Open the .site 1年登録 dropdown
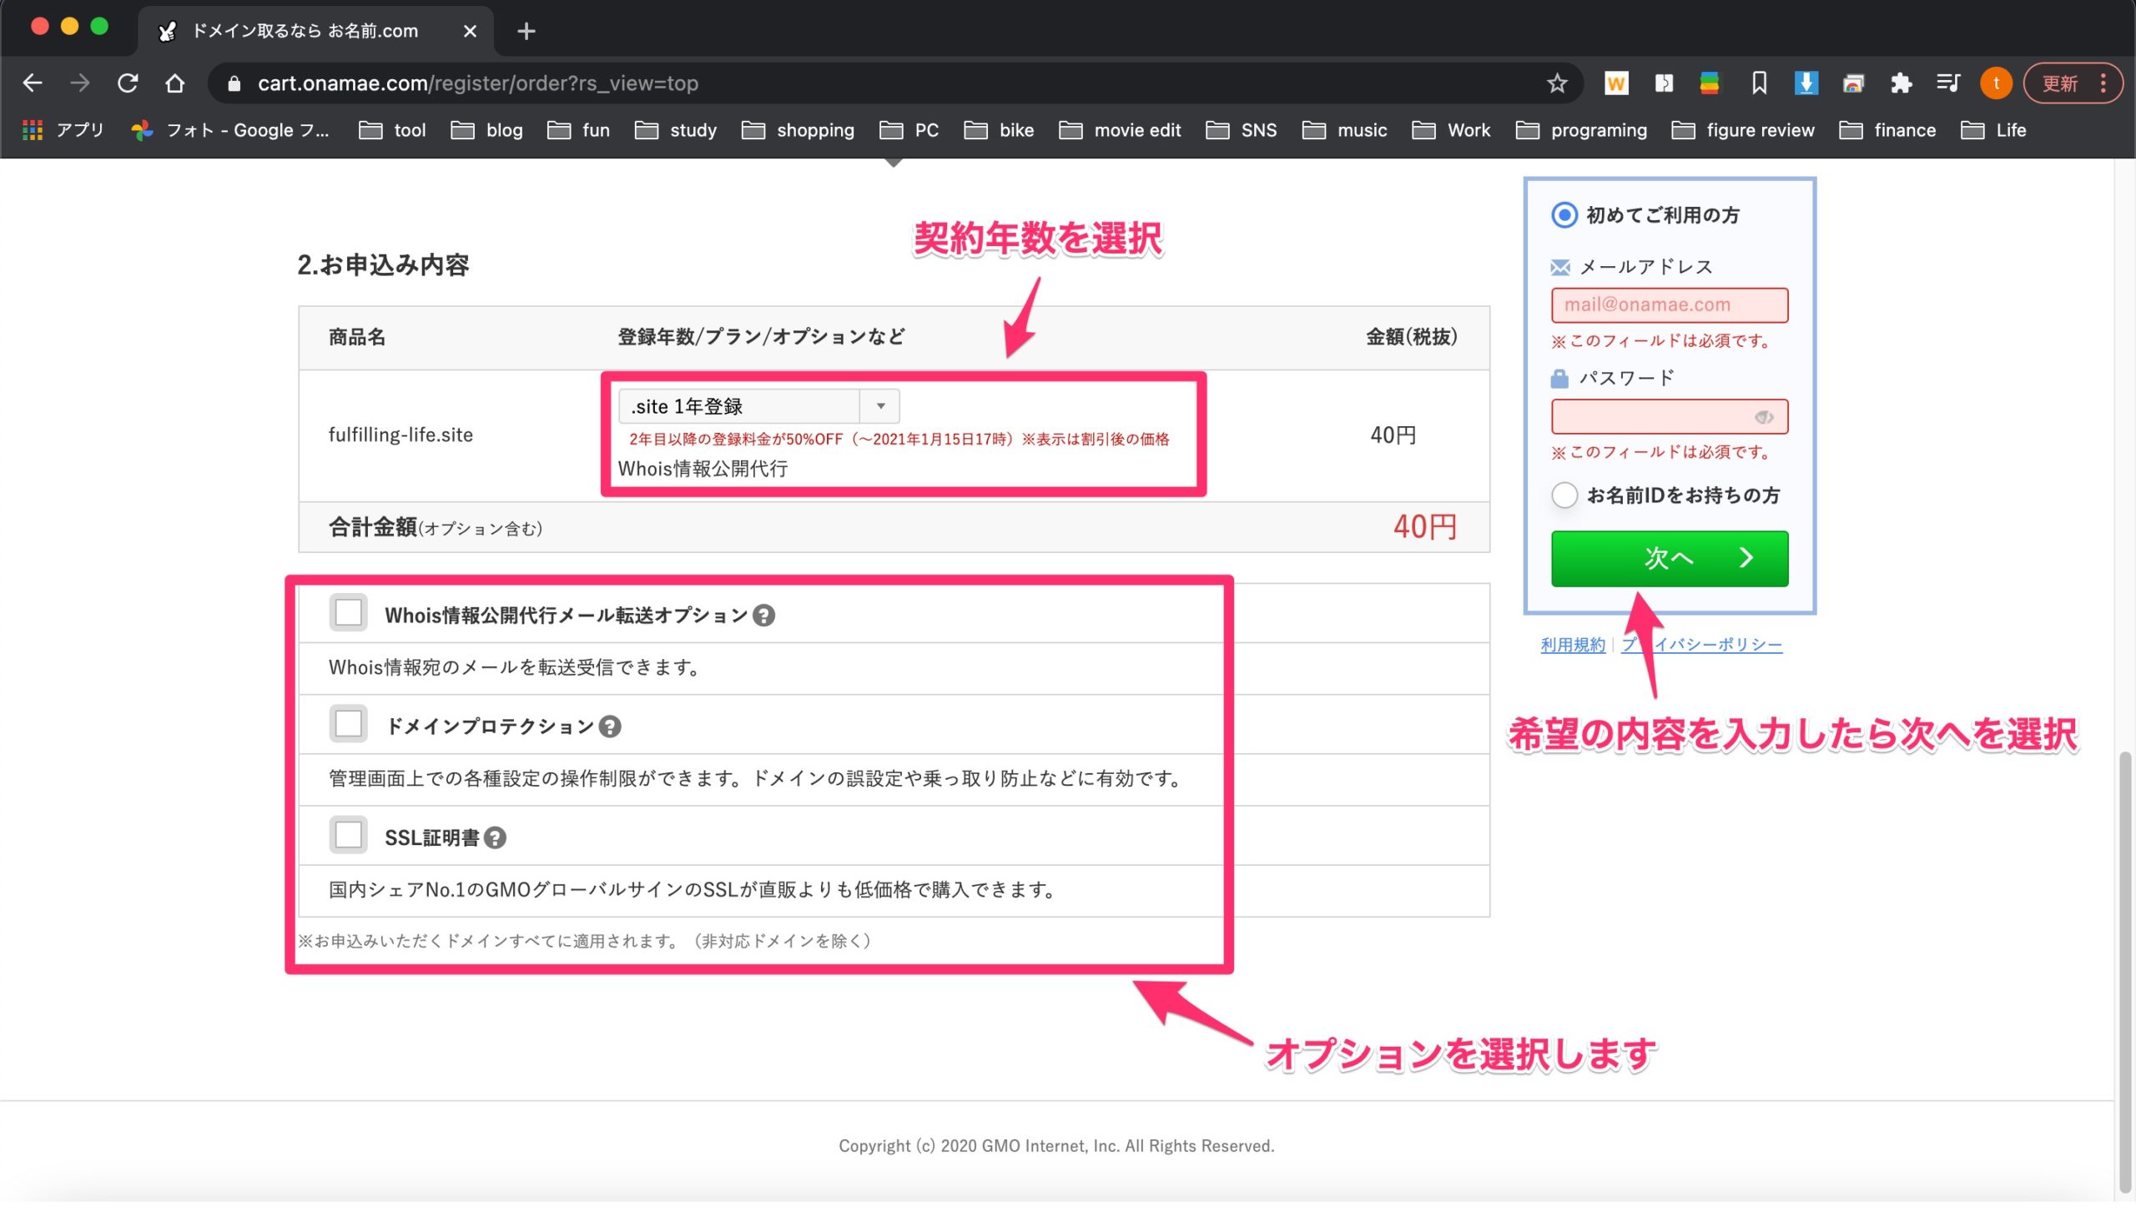2136x1232 pixels. coord(758,406)
